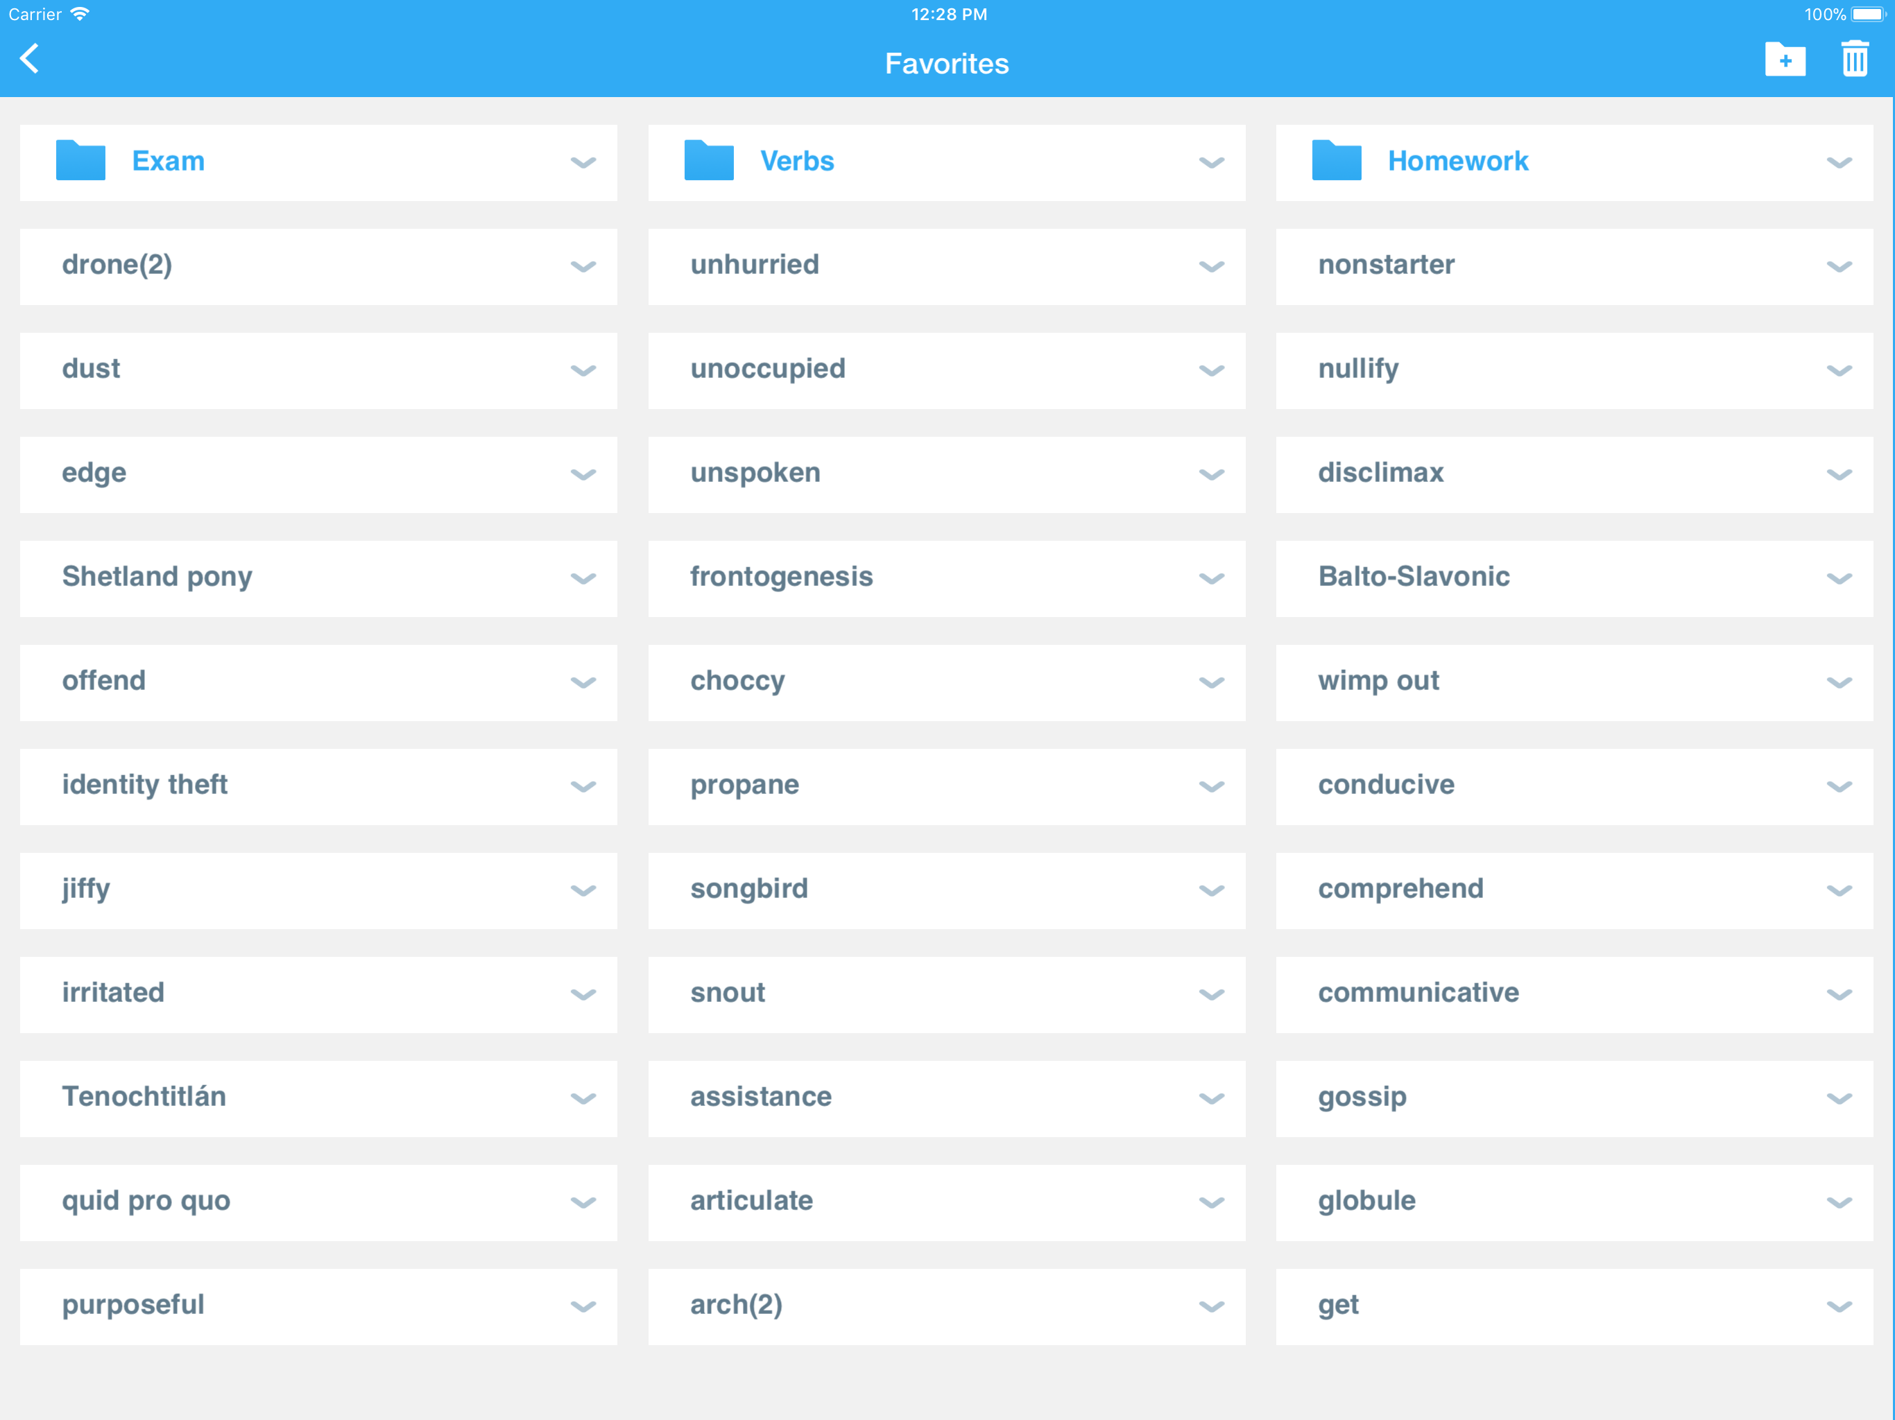
Task: Select the 'quid pro quo' entry
Action: click(146, 1201)
